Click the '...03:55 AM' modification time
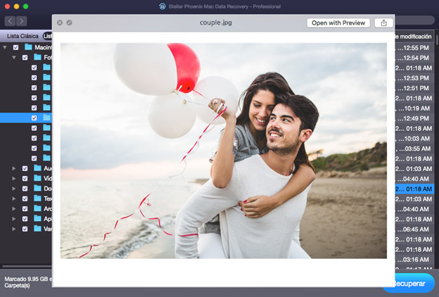 414,148
